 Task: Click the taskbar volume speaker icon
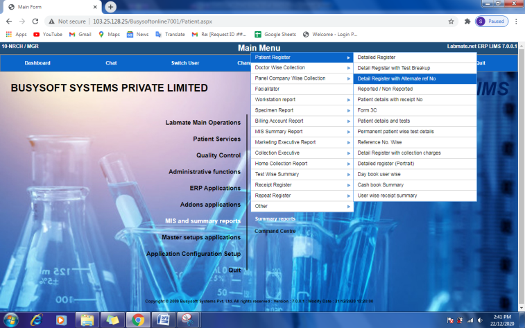click(x=480, y=320)
